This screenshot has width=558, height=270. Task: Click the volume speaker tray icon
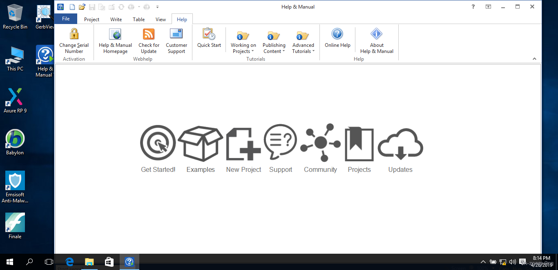513,262
